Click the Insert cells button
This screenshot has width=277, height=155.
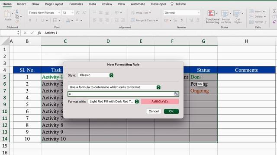pos(257,11)
